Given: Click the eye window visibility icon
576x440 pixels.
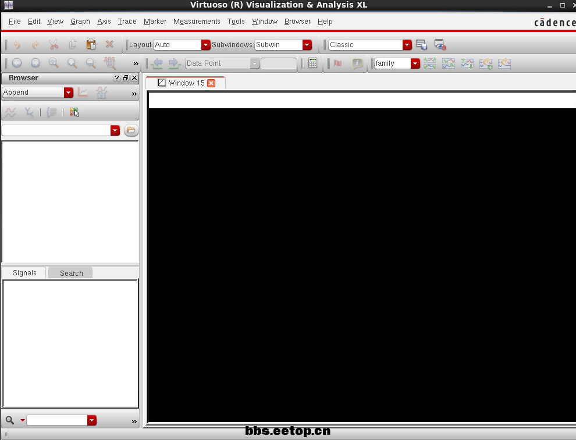Looking at the screenshot, I should (x=440, y=44).
